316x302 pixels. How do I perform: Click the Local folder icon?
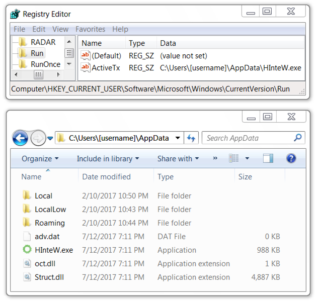[x=27, y=195]
